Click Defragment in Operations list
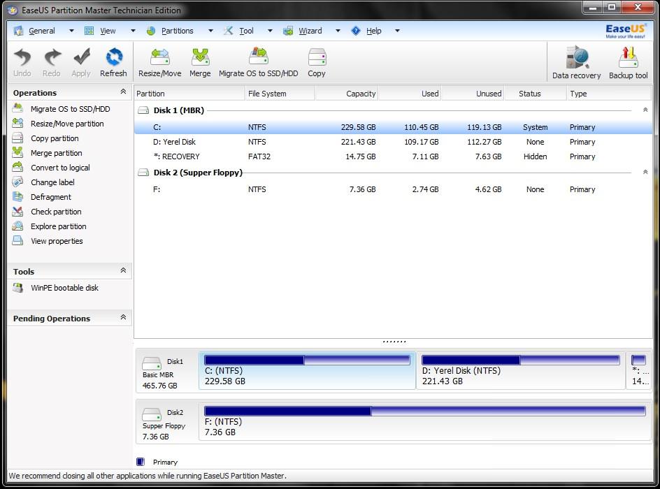Screen dimensions: 660x489 click(x=51, y=197)
